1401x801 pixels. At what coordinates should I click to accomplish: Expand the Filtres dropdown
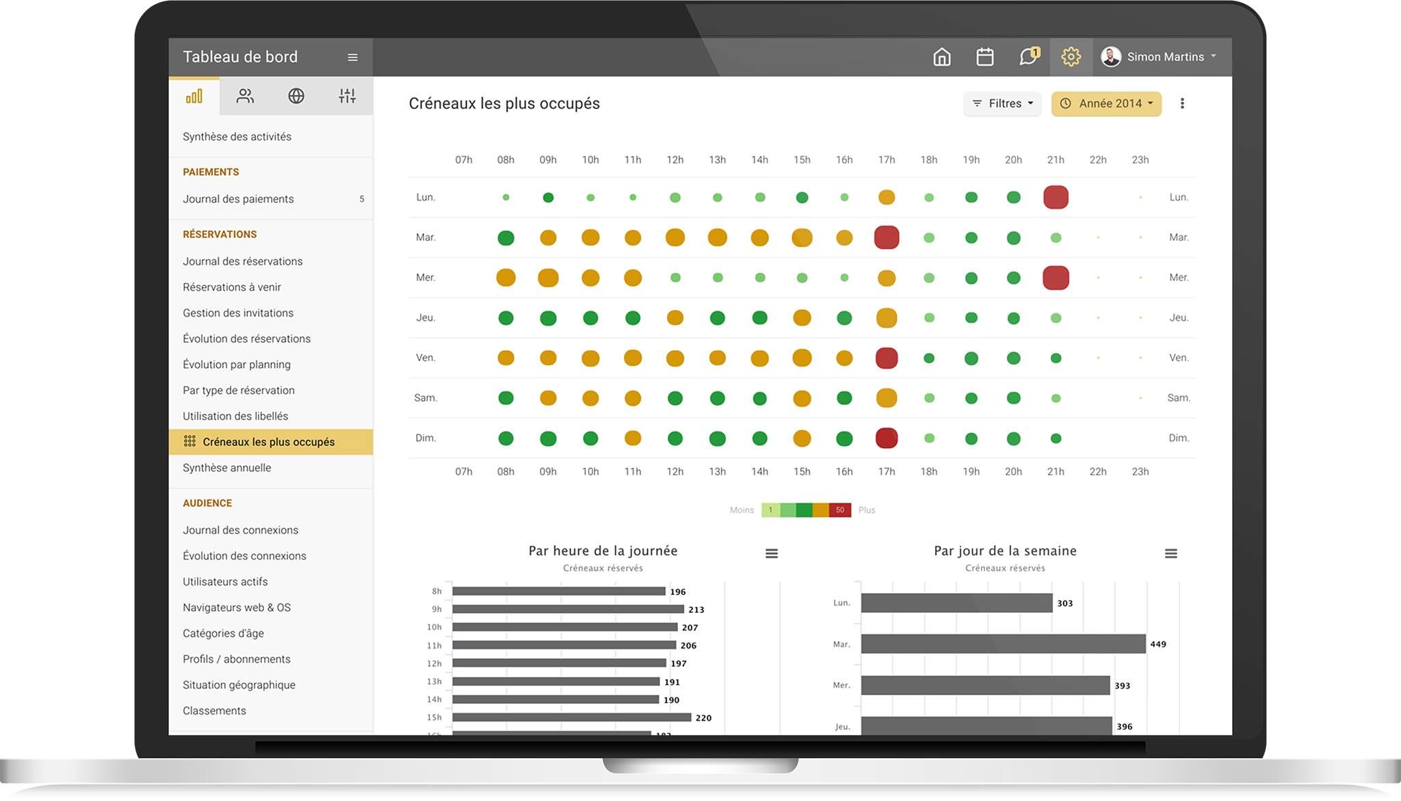coord(1002,103)
